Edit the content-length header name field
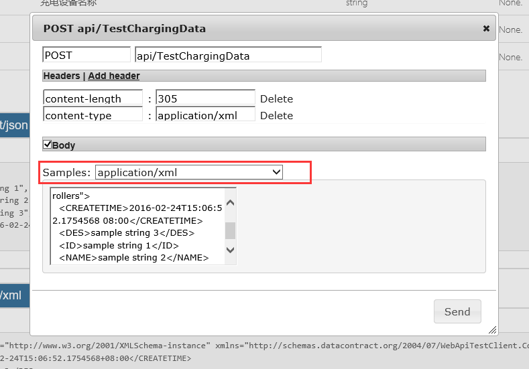 (x=93, y=98)
